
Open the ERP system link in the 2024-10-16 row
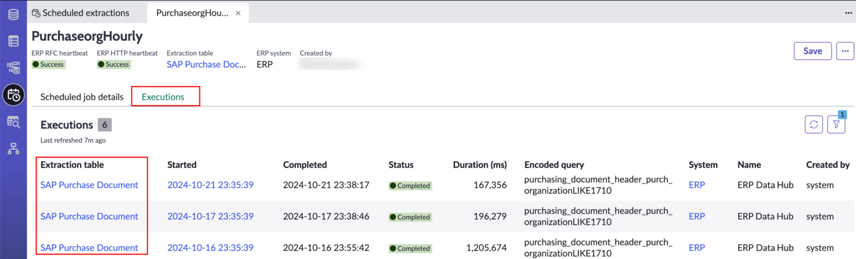pyautogui.click(x=697, y=247)
